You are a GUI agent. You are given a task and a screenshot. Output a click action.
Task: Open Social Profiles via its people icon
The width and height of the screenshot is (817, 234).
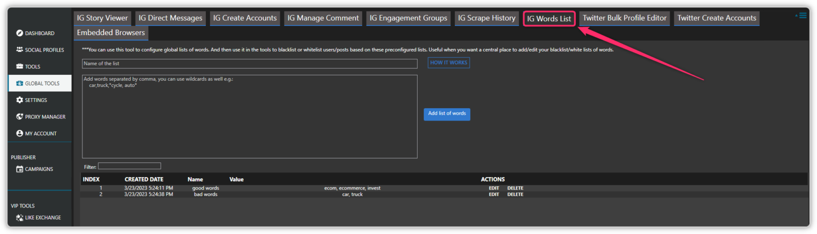(x=20, y=50)
